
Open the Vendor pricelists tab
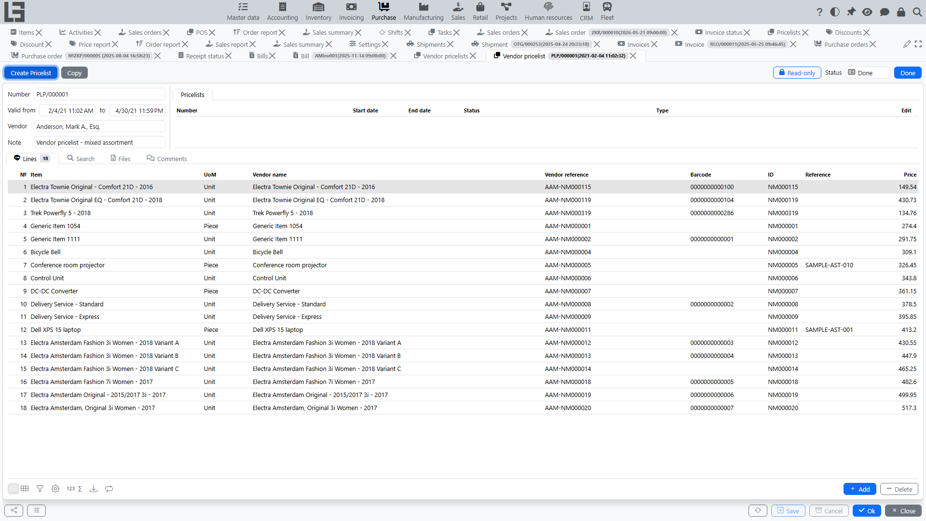pos(441,56)
